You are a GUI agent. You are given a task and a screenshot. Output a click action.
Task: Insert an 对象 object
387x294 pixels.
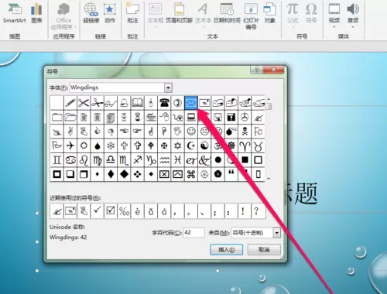coord(269,13)
